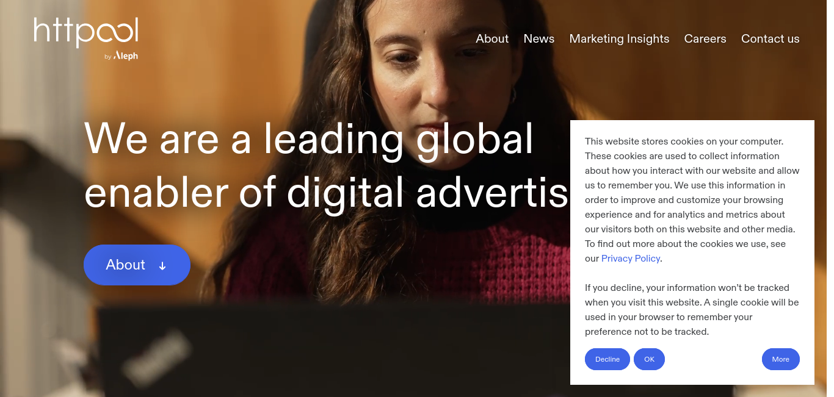This screenshot has height=397, width=834.
Task: Expand cookie details with the More button
Action: coord(780,359)
